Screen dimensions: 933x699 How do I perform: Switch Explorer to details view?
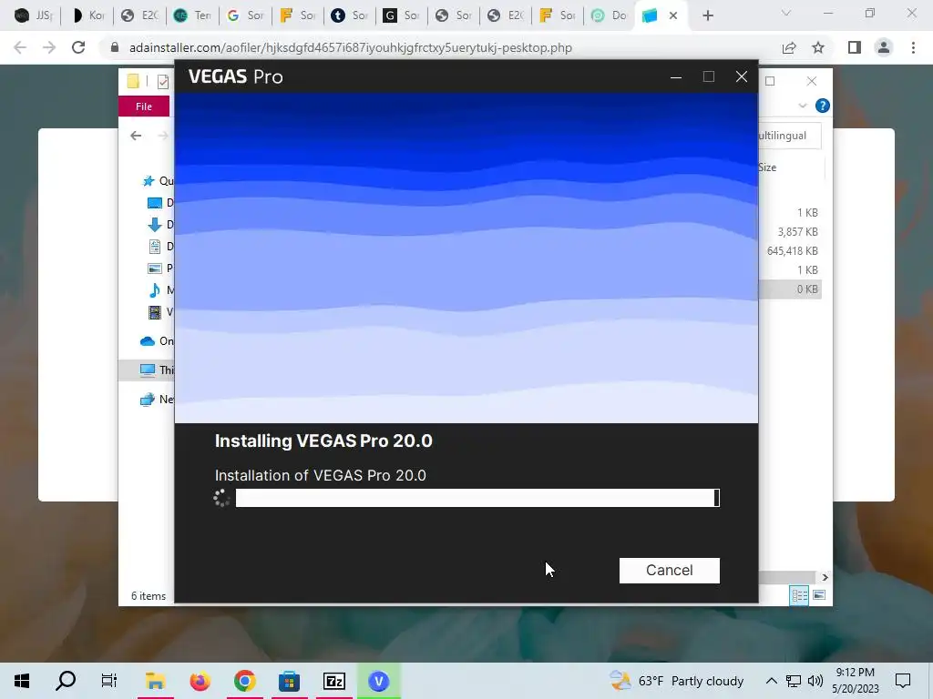[799, 595]
